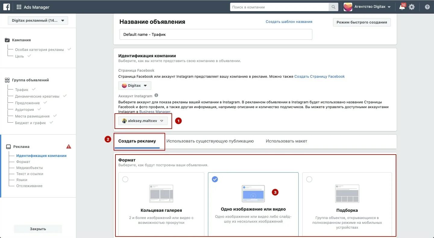This screenshot has width=434, height=238.
Task: Click the Агентство Digitax avatar
Action: (x=348, y=7)
